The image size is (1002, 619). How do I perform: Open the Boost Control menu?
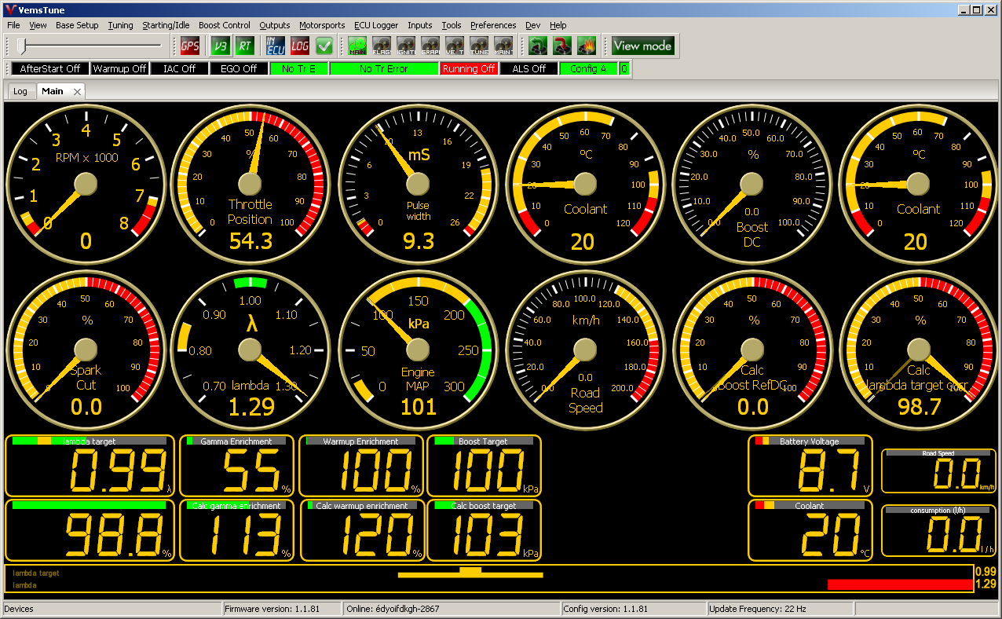pos(225,25)
